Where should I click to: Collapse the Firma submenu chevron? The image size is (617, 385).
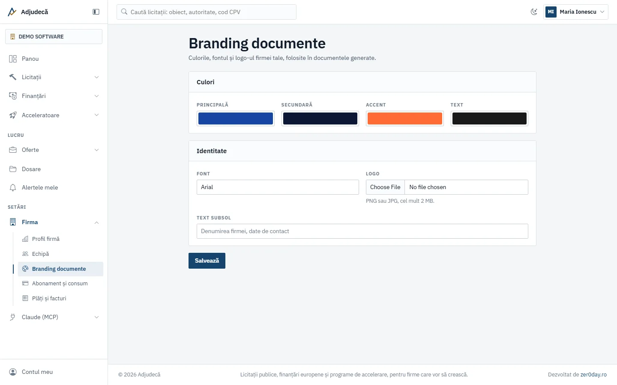[x=96, y=222]
